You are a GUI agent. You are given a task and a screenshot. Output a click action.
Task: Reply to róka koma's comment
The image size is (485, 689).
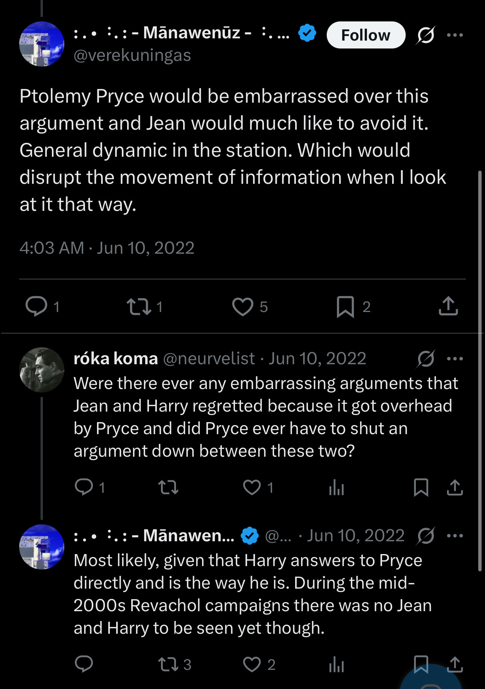coord(84,487)
